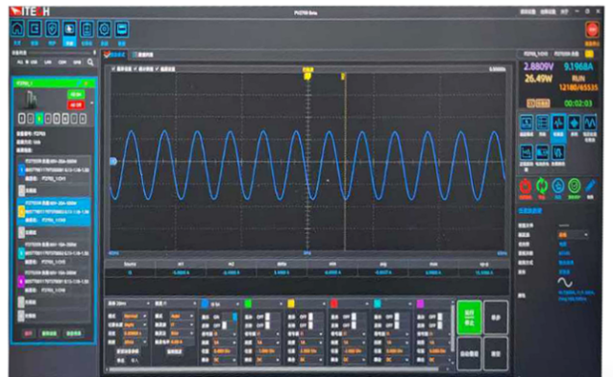Viewport: 613px width, 377px height.
Task: Open the Normal mode dropdown
Action: tap(135, 316)
